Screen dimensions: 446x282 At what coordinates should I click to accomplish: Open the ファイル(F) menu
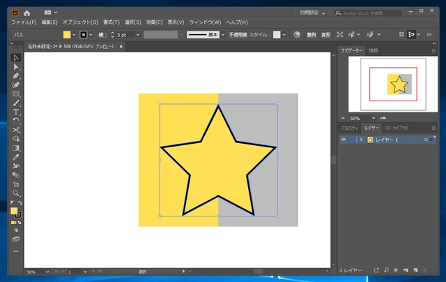(x=24, y=22)
